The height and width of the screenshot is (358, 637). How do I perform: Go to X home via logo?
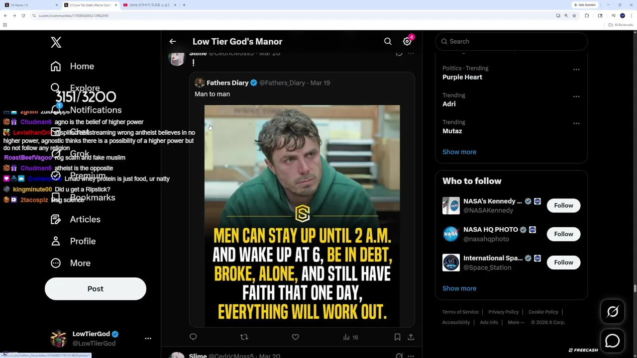[x=56, y=42]
